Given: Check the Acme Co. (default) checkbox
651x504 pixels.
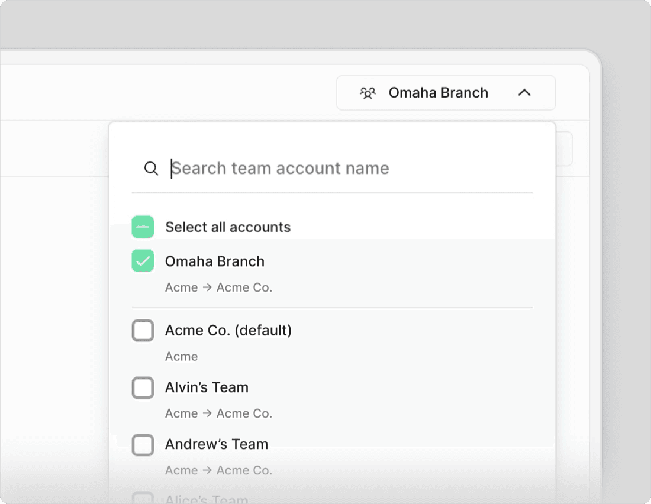Looking at the screenshot, I should [x=143, y=331].
